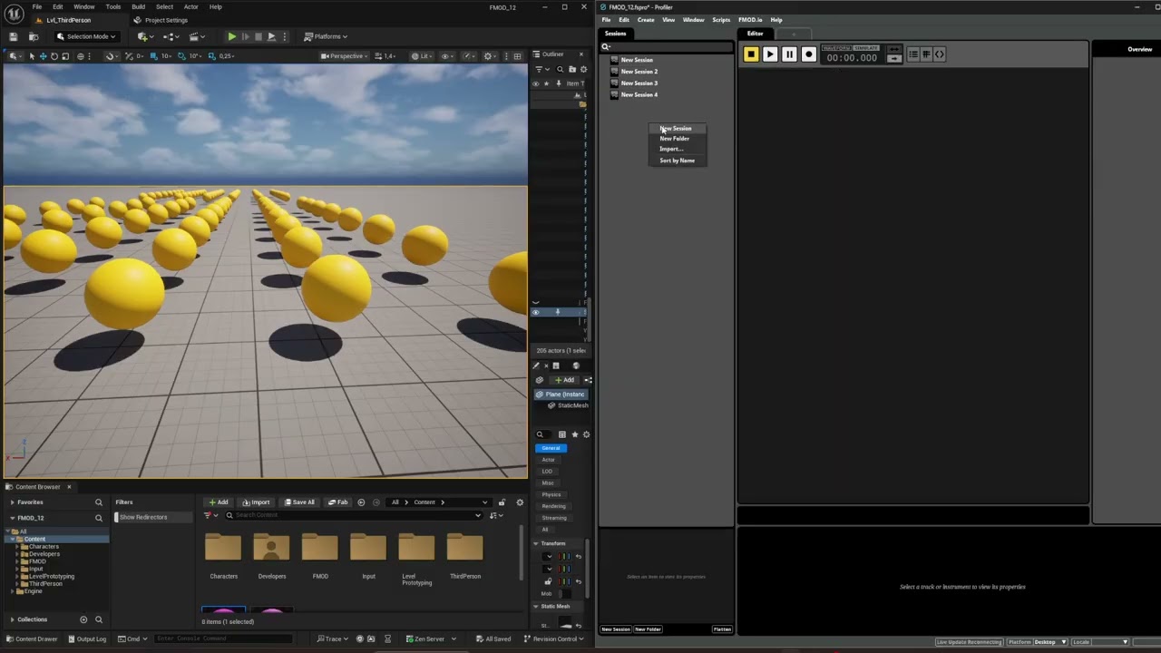Toggle the Simulate mode in FMOD transport
Viewport: 1161px width, 653px height.
point(866,48)
